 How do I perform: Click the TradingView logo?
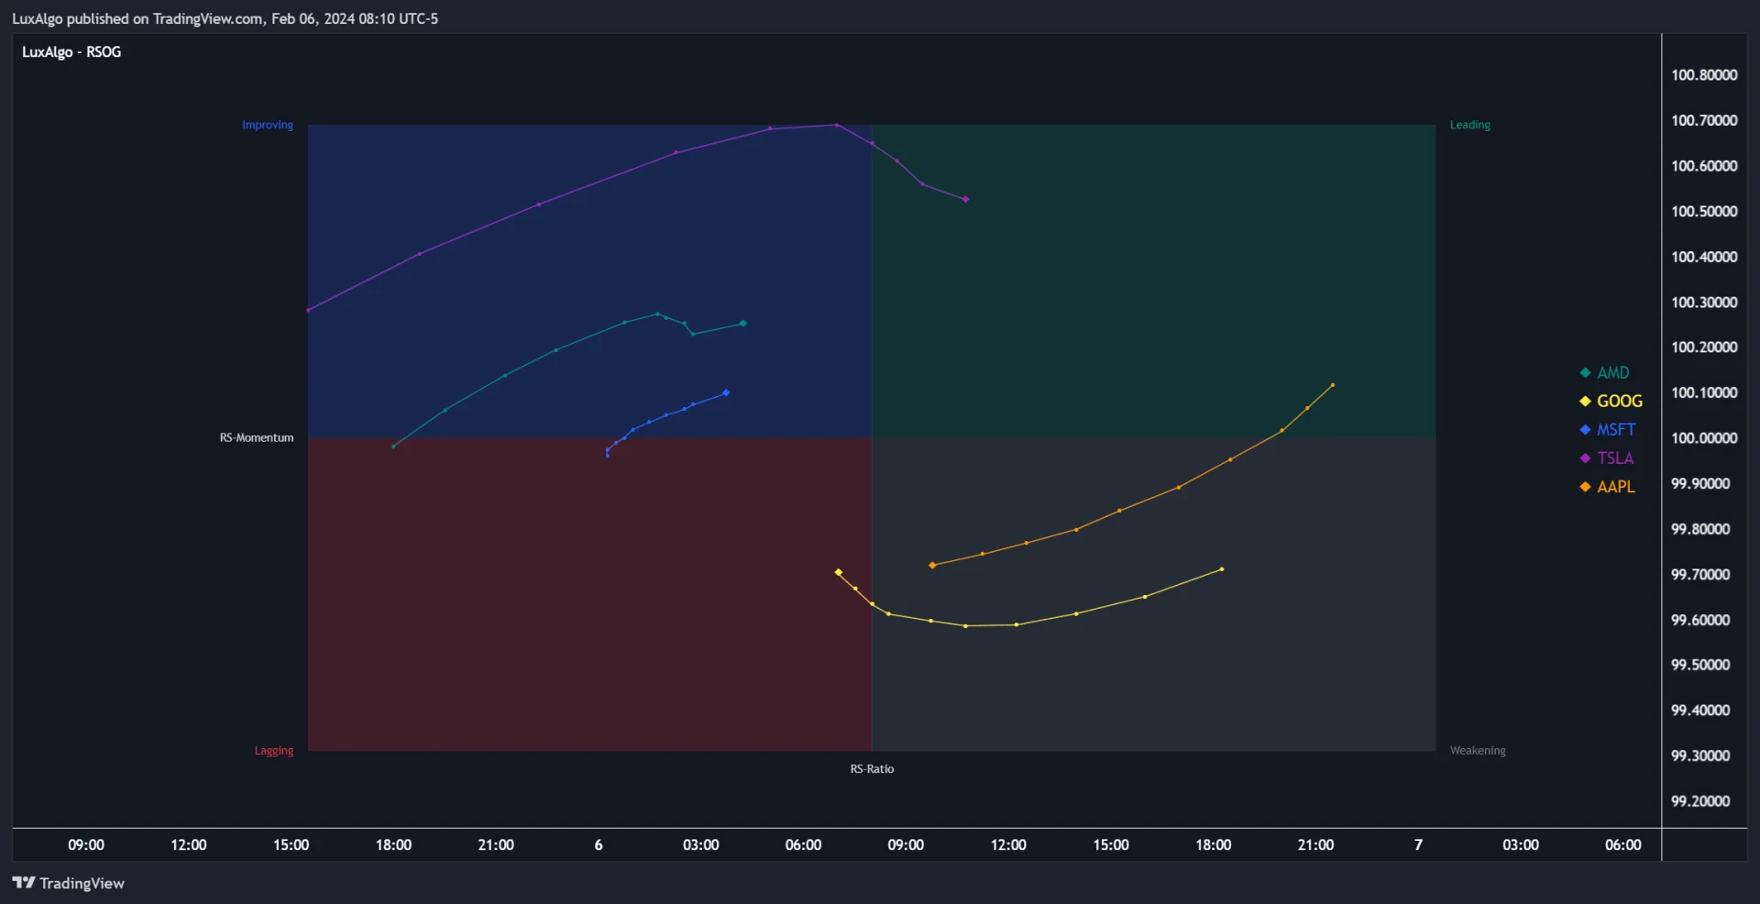(x=24, y=882)
